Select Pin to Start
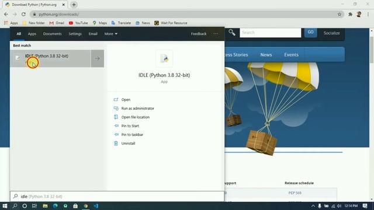This screenshot has width=374, height=210. tap(130, 126)
